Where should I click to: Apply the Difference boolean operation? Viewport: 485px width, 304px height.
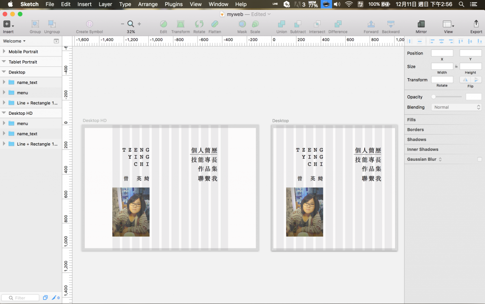338,24
